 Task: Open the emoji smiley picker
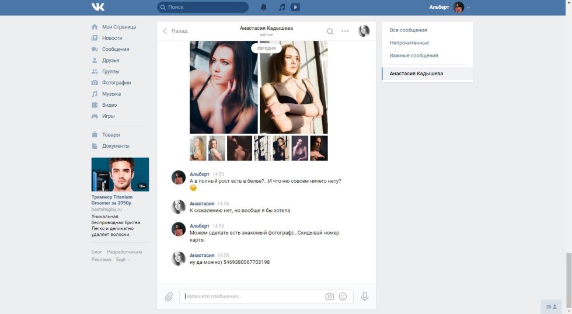point(343,296)
